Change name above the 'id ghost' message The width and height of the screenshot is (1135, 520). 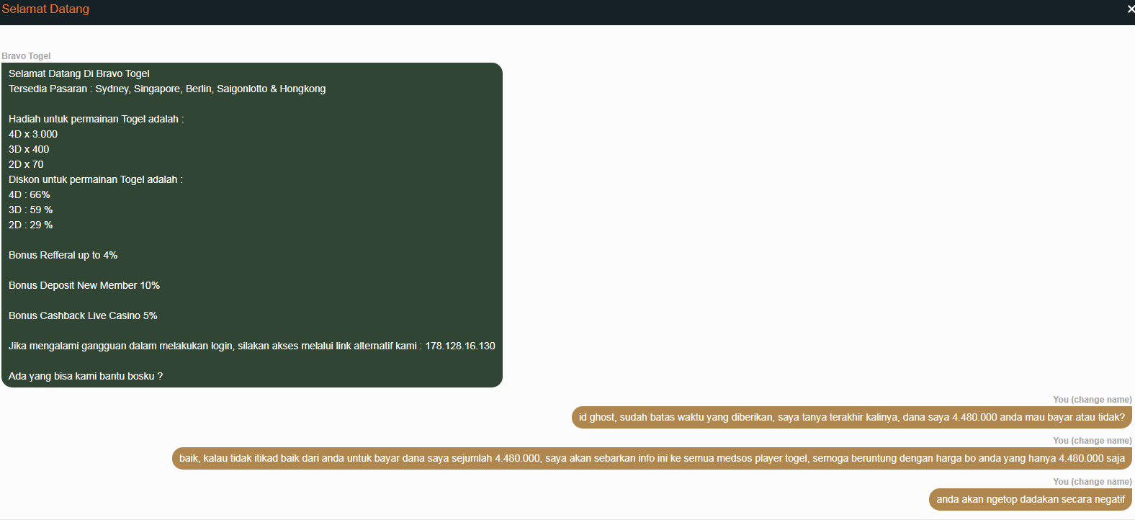pyautogui.click(x=1101, y=400)
